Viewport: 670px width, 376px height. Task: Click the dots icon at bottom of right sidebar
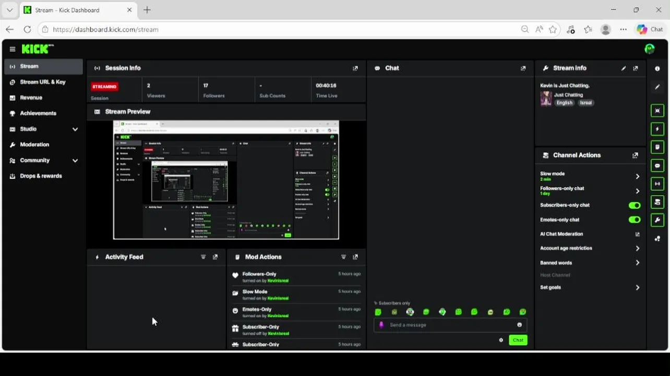pyautogui.click(x=657, y=239)
